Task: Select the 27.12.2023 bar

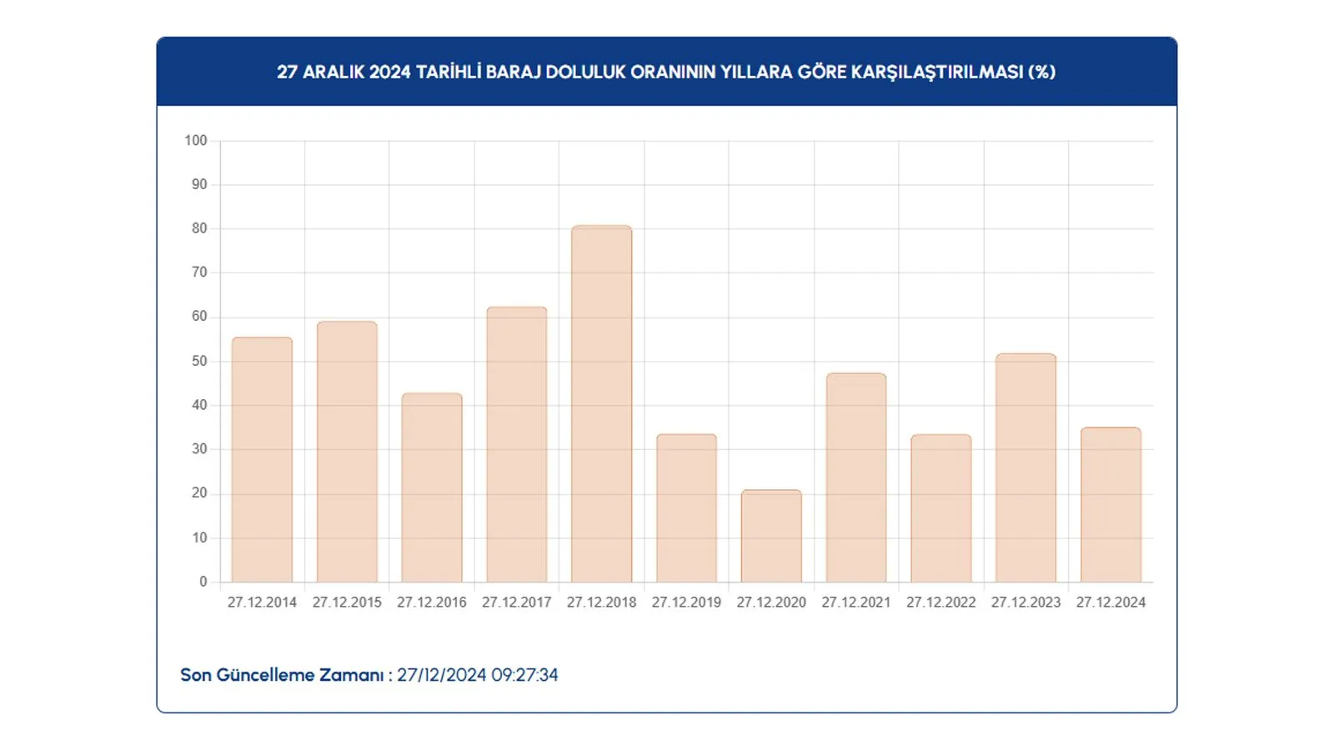Action: (1026, 468)
